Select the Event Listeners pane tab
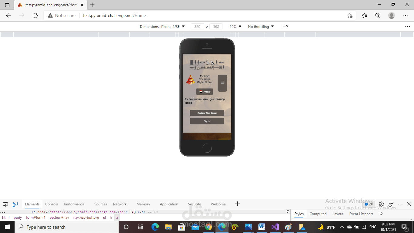Image resolution: width=414 pixels, height=233 pixels. (361, 214)
